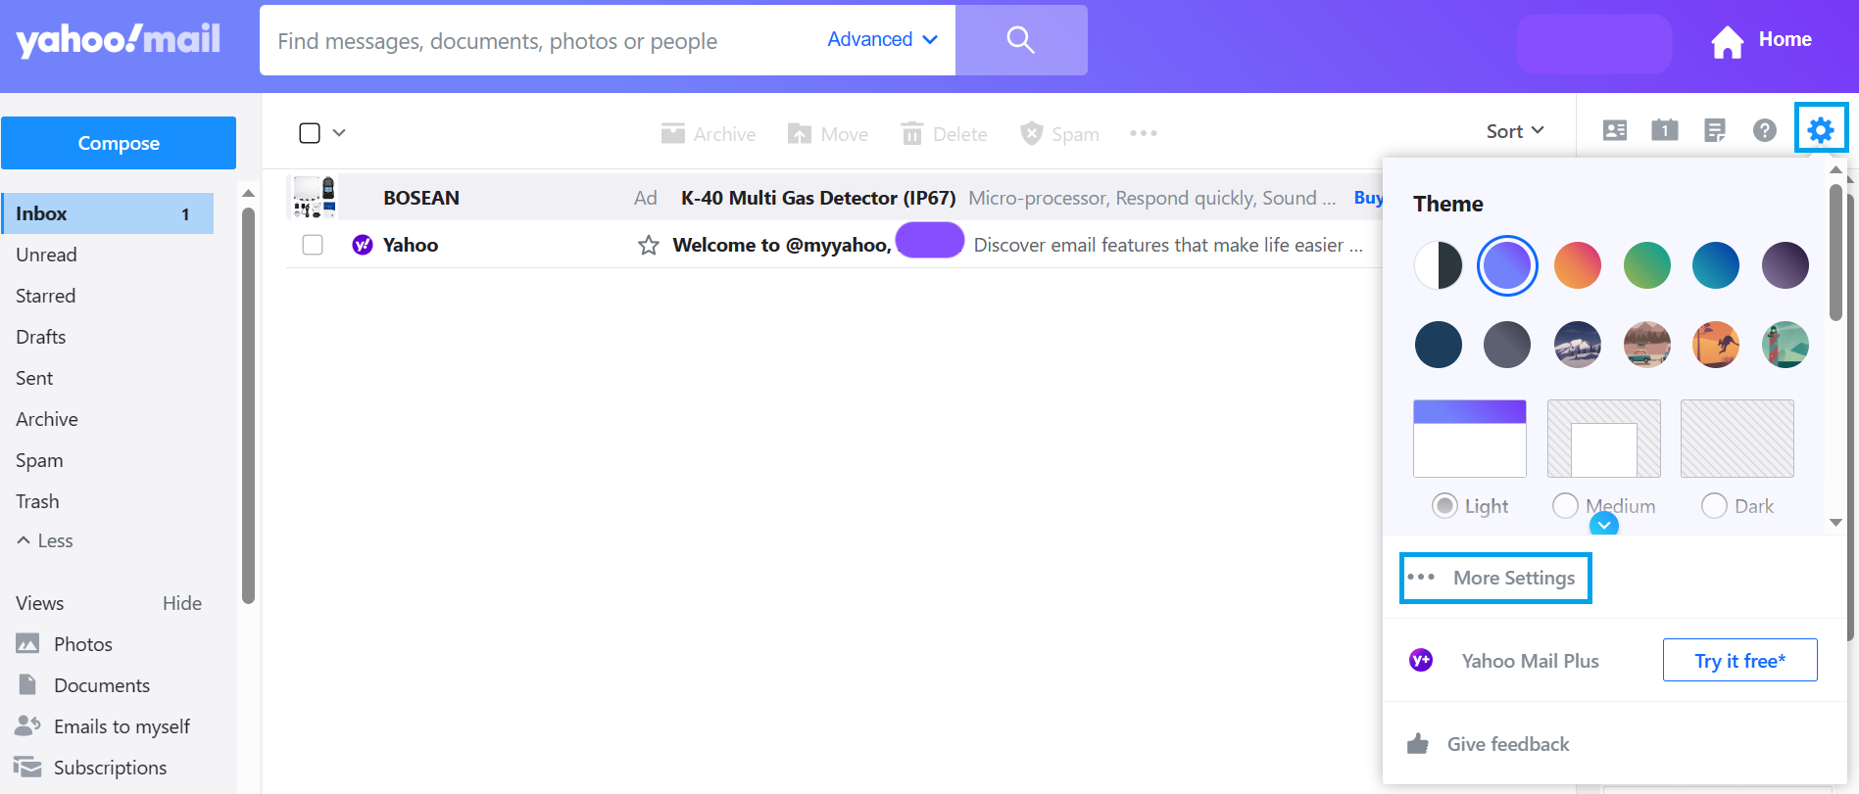Click Hide next to Views
The height and width of the screenshot is (794, 1859).
[182, 603]
